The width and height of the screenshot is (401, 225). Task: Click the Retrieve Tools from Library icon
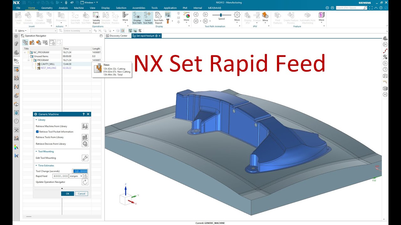(x=85, y=137)
